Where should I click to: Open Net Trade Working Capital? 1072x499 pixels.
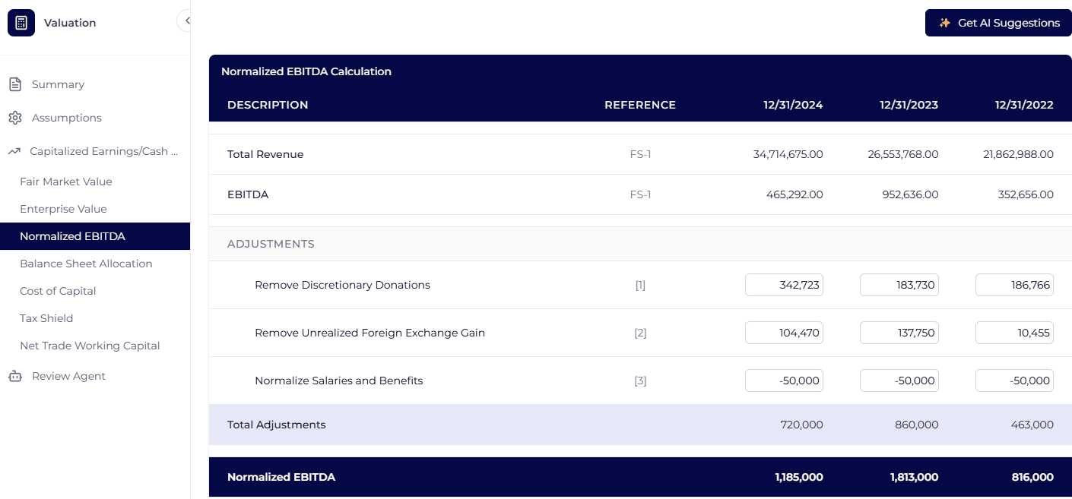[x=90, y=346]
